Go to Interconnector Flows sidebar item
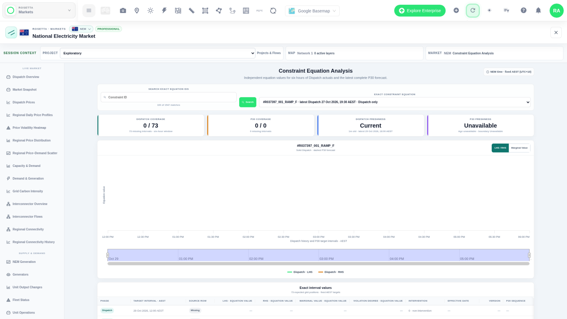This screenshot has width=567, height=319. point(27,217)
